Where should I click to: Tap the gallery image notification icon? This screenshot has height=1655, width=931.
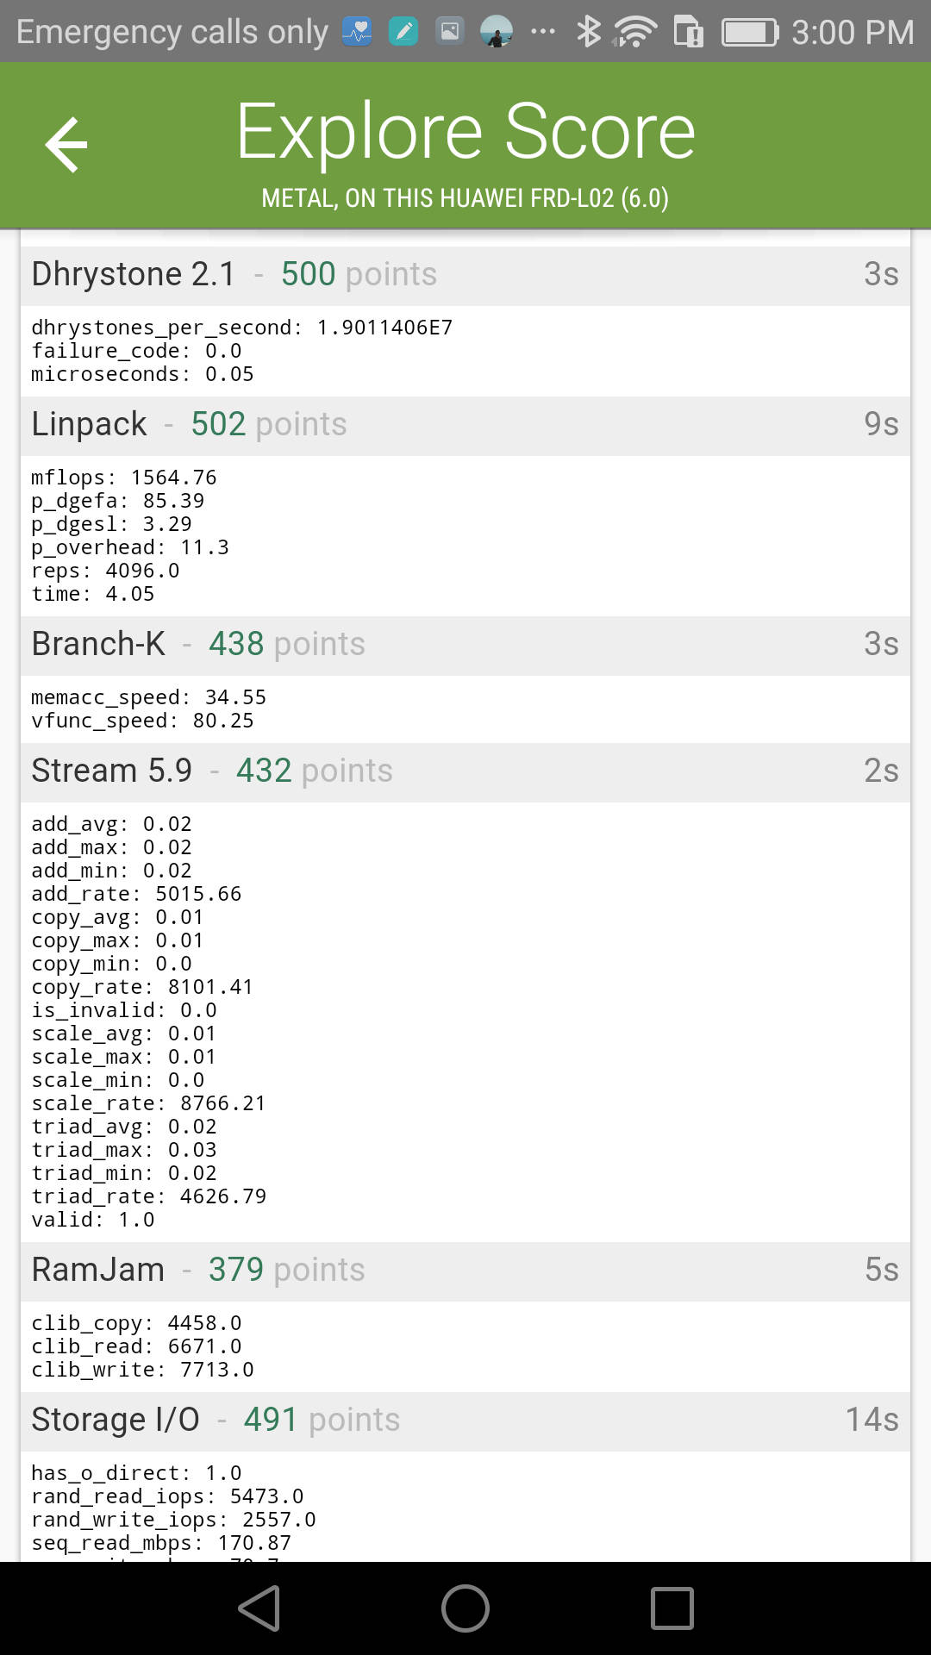[x=450, y=32]
